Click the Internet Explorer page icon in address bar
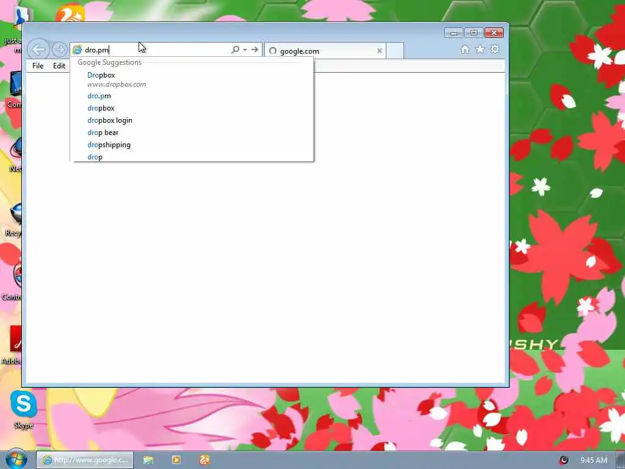625x469 pixels. pyautogui.click(x=77, y=50)
